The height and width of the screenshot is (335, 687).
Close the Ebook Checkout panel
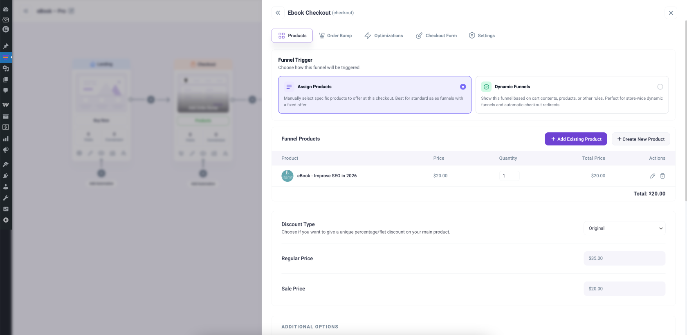pyautogui.click(x=671, y=13)
